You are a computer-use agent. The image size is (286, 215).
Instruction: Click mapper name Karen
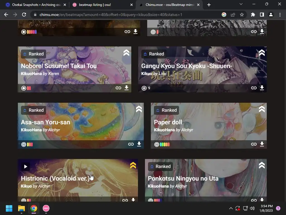point(54,74)
